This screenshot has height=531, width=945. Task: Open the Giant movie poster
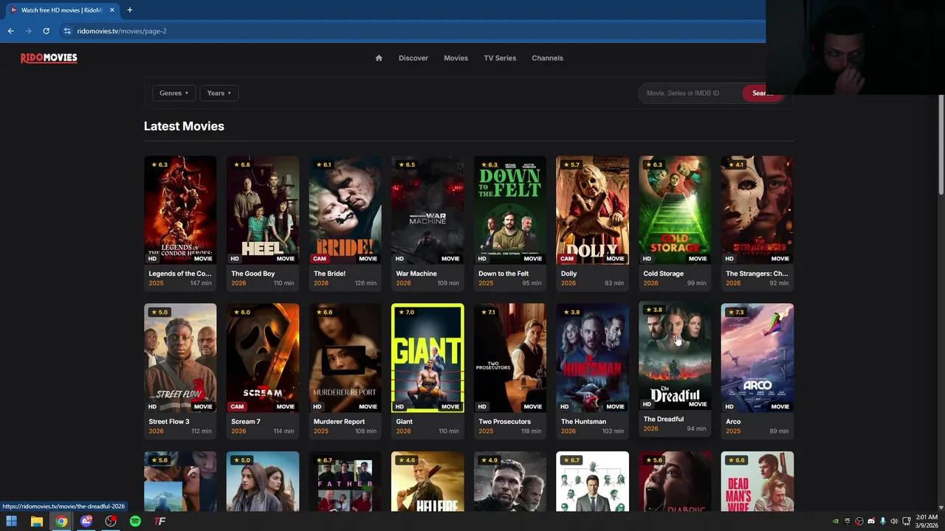427,358
